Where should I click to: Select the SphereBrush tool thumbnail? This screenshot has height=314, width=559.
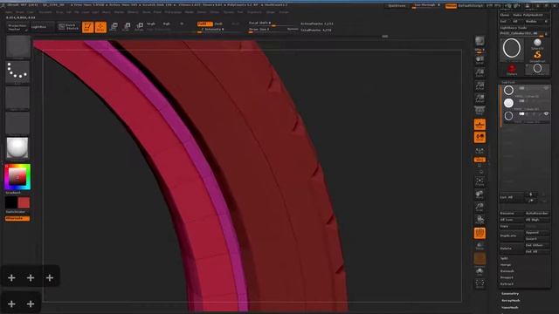click(x=537, y=44)
